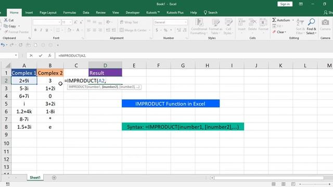Screen dimensions: 333x187
Task: Open the Formulas ribbon tab
Action: (x=70, y=12)
